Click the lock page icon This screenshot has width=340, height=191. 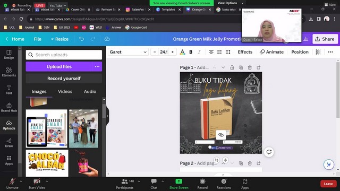(x=232, y=67)
